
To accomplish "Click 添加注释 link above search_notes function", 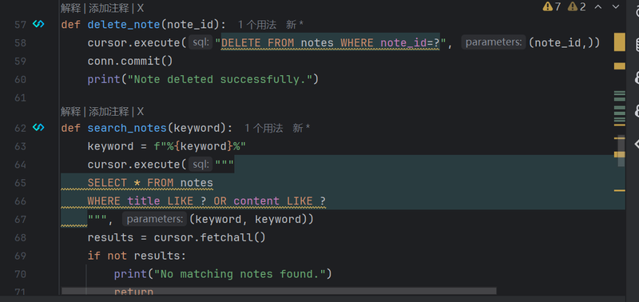I will pos(109,111).
